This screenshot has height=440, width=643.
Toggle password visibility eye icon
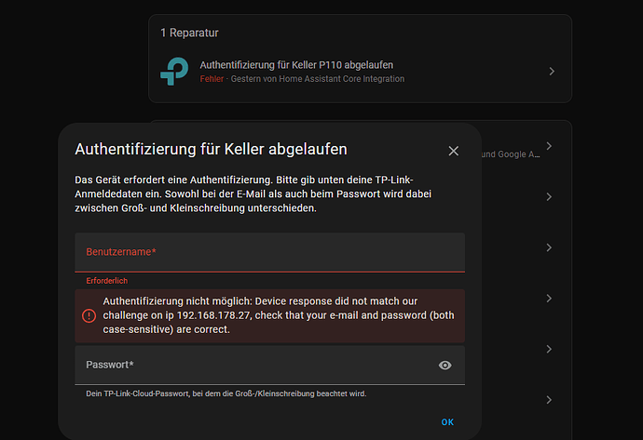pyautogui.click(x=445, y=365)
